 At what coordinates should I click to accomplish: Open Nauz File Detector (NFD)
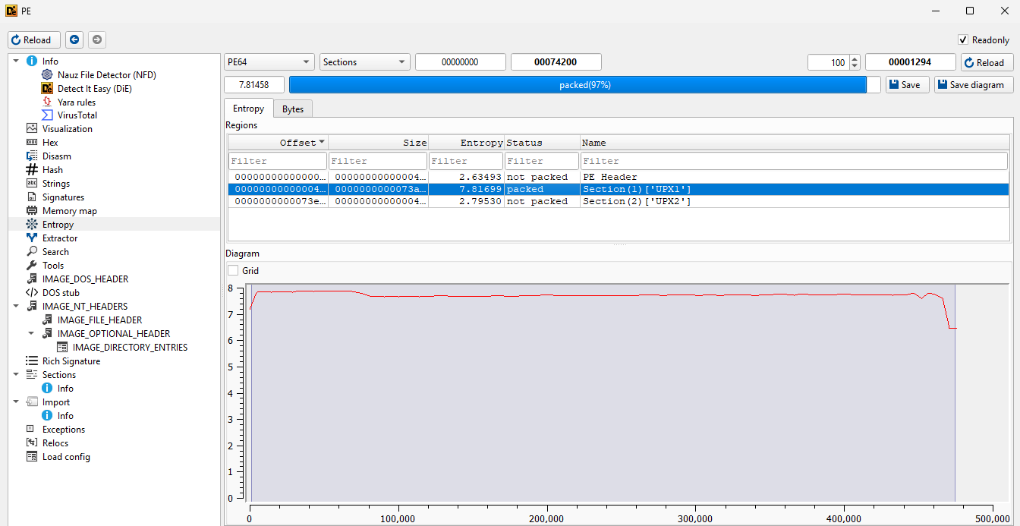tap(106, 75)
